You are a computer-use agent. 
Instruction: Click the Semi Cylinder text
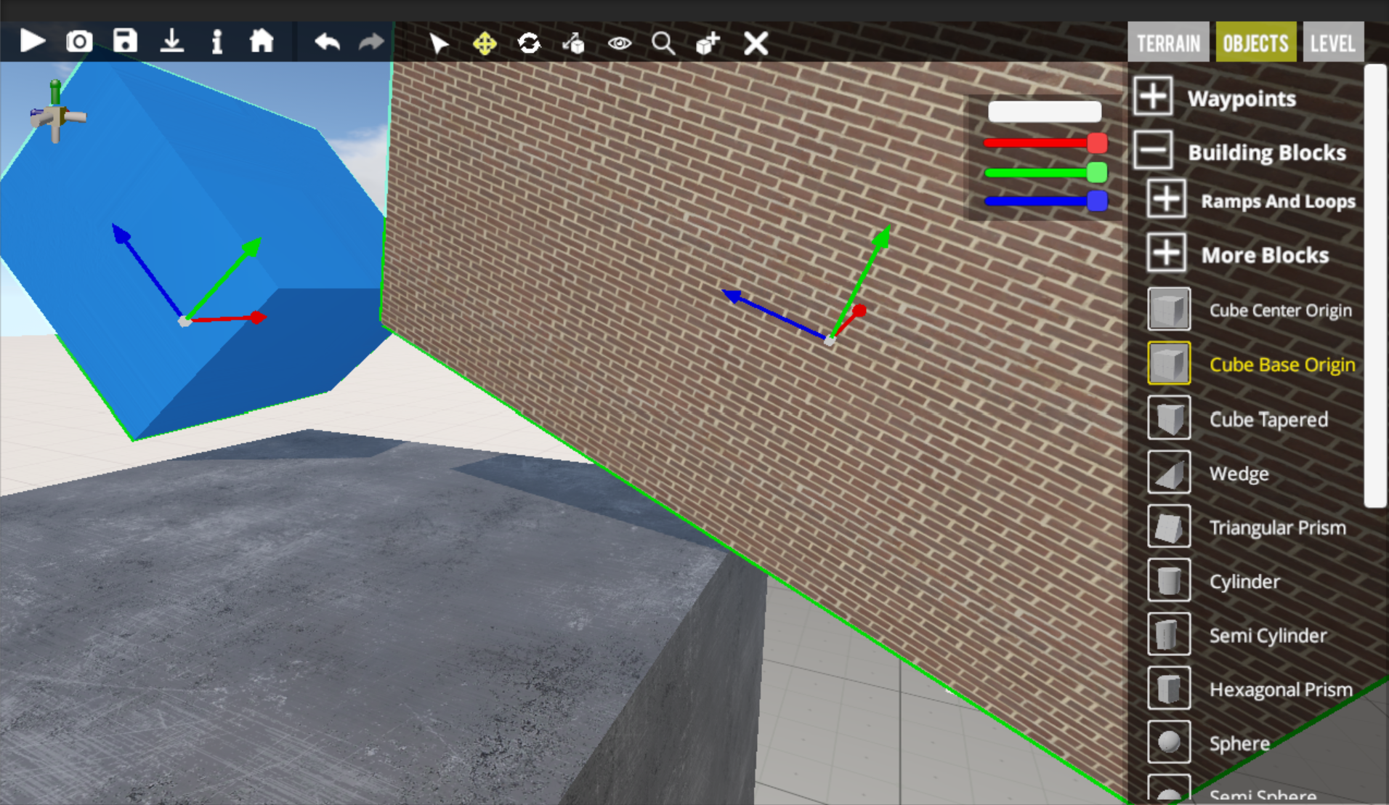point(1268,636)
